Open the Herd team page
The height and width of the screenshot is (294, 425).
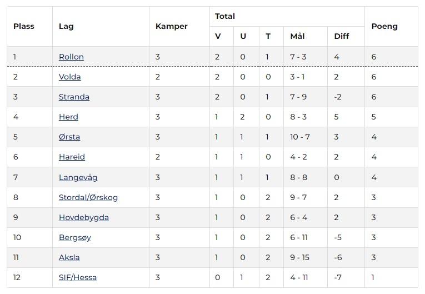(68, 117)
